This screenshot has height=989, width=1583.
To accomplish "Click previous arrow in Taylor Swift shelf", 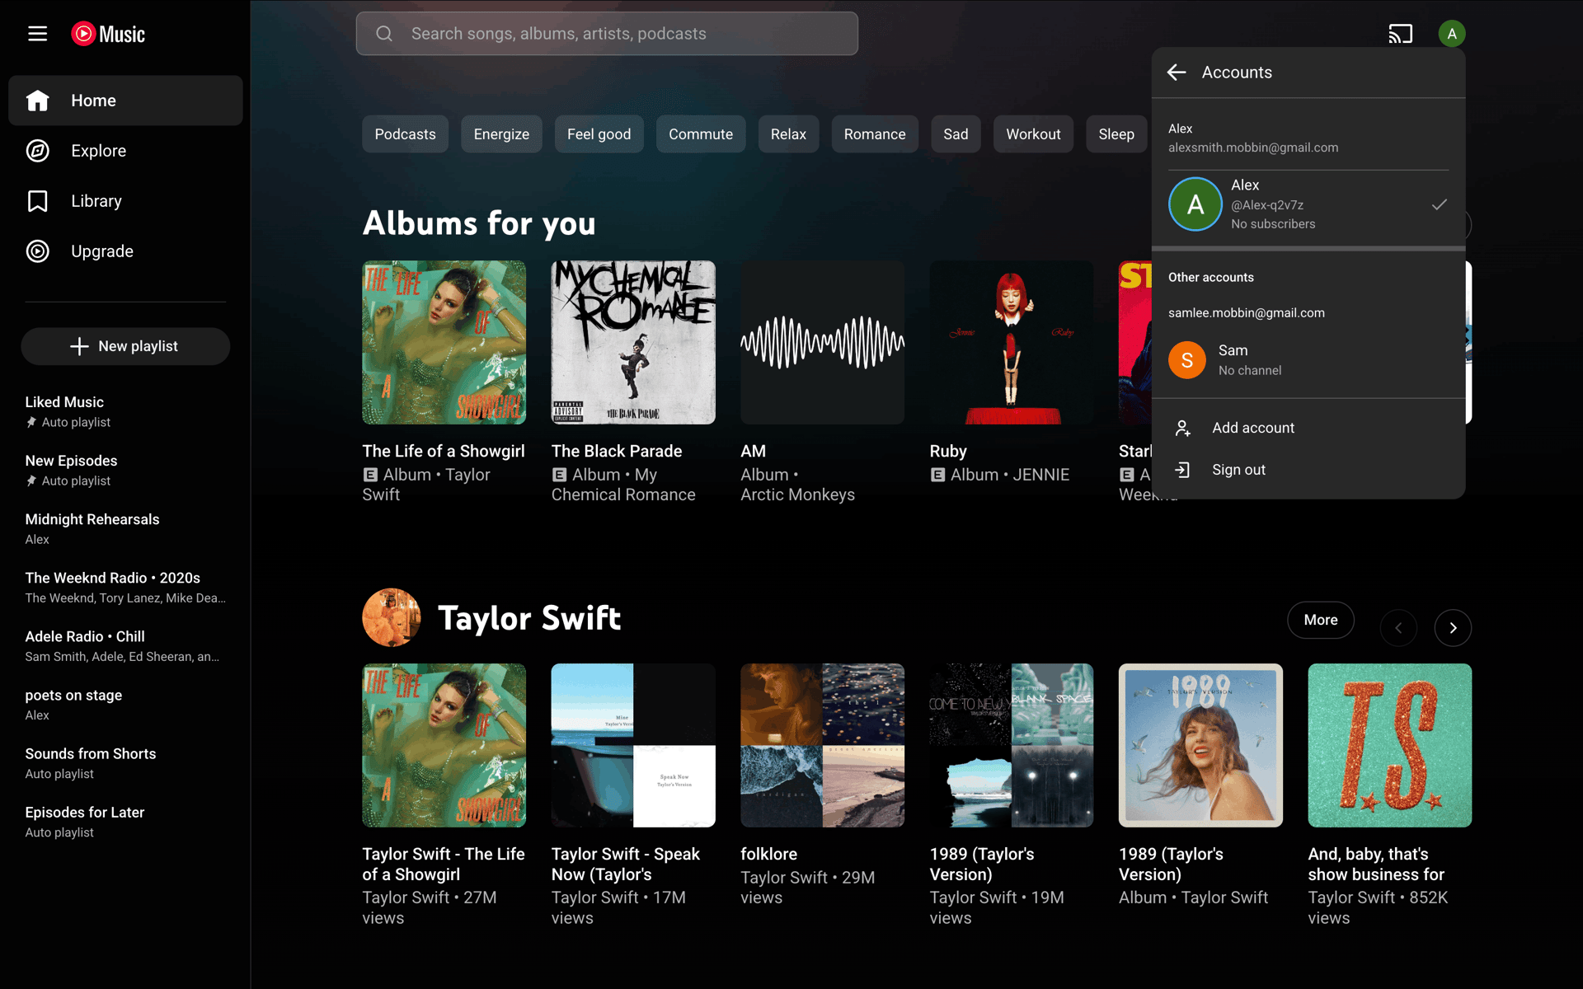I will [x=1398, y=628].
